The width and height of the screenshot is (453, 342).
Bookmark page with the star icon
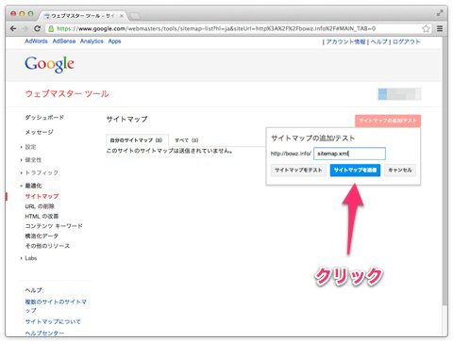tap(426, 28)
